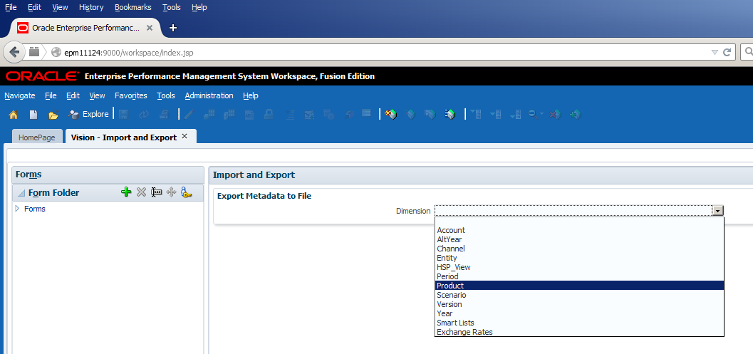Choose HSP_View in the Dimension list
Image resolution: width=753 pixels, height=354 pixels.
579,267
